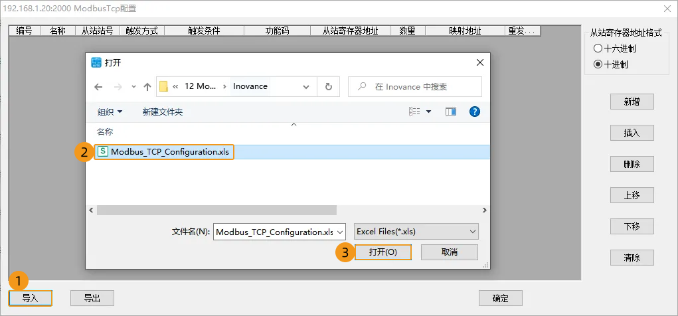Expand the file name combo dropdown

click(340, 232)
